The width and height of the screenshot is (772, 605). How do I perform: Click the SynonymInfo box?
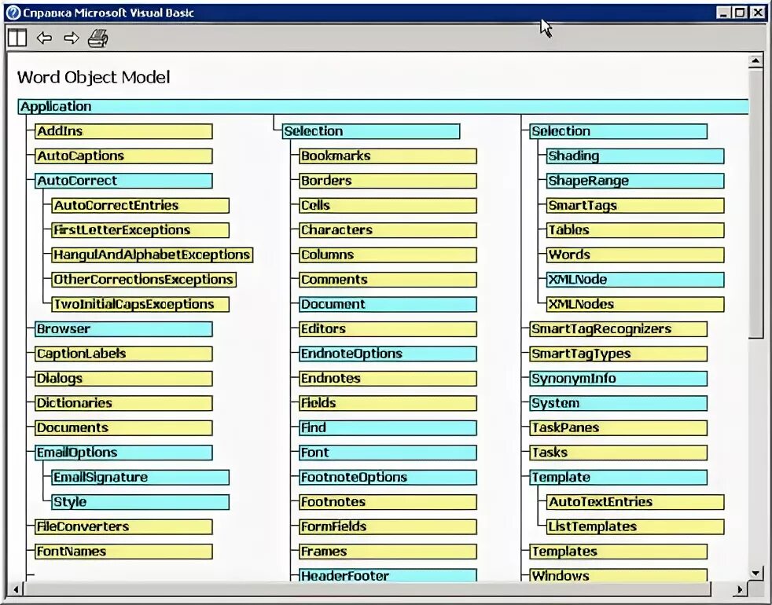(x=619, y=378)
